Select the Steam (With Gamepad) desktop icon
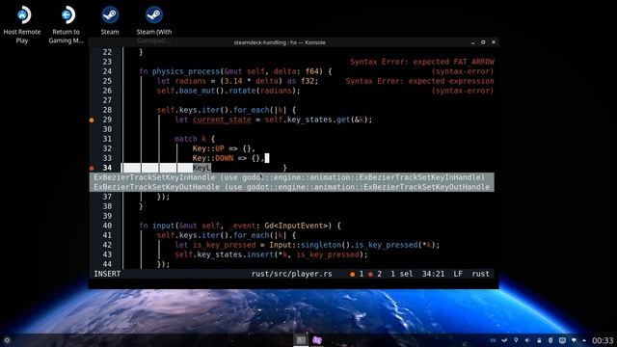 tap(154, 24)
